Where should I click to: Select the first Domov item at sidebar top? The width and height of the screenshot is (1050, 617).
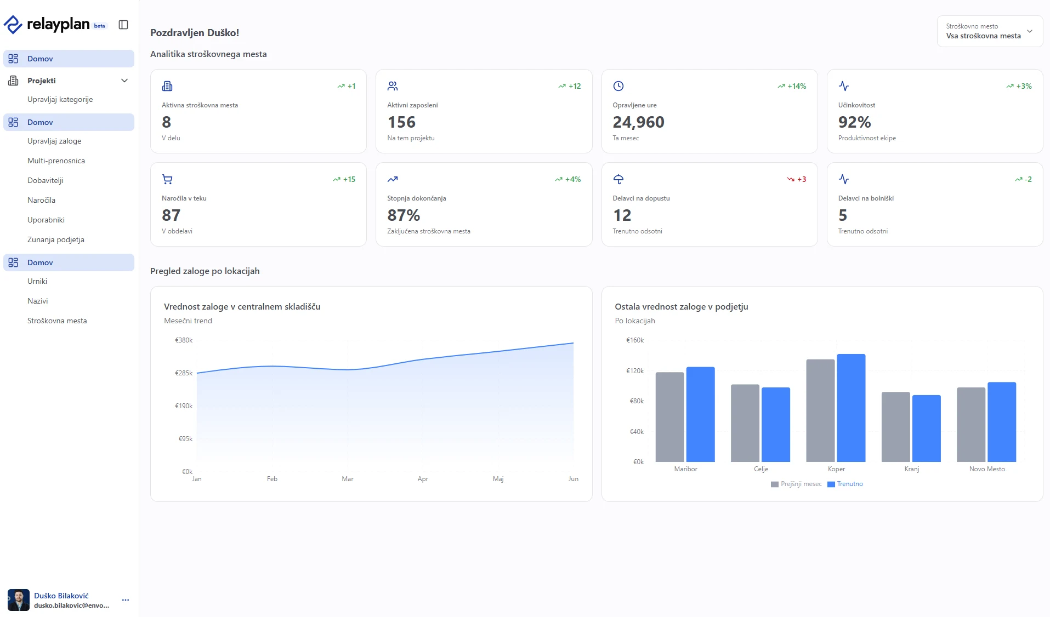69,59
